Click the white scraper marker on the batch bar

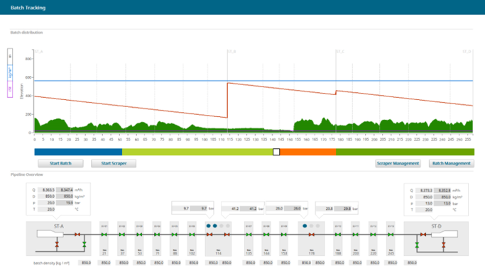tap(276, 152)
